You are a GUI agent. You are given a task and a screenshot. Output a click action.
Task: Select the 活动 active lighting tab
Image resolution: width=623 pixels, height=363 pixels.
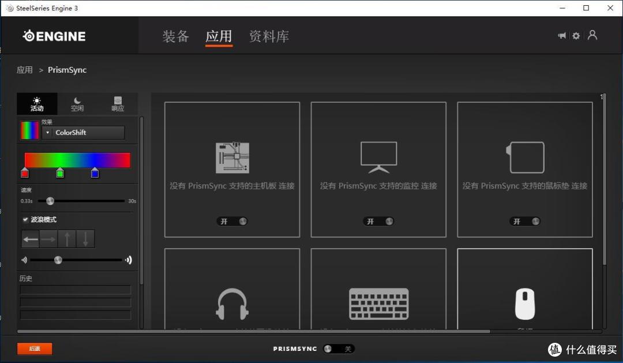(x=37, y=104)
